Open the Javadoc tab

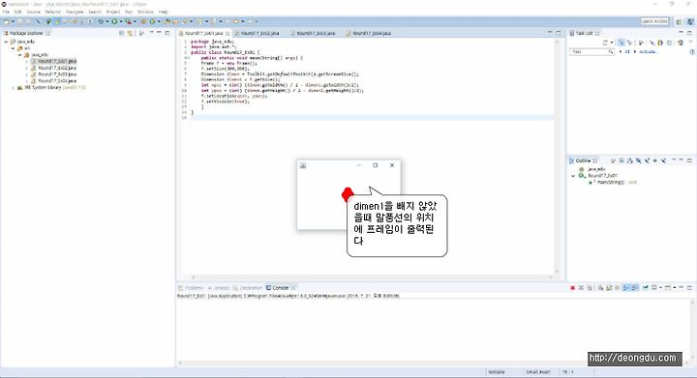[218, 288]
